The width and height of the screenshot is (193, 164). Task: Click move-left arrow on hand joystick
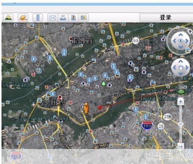point(175,68)
